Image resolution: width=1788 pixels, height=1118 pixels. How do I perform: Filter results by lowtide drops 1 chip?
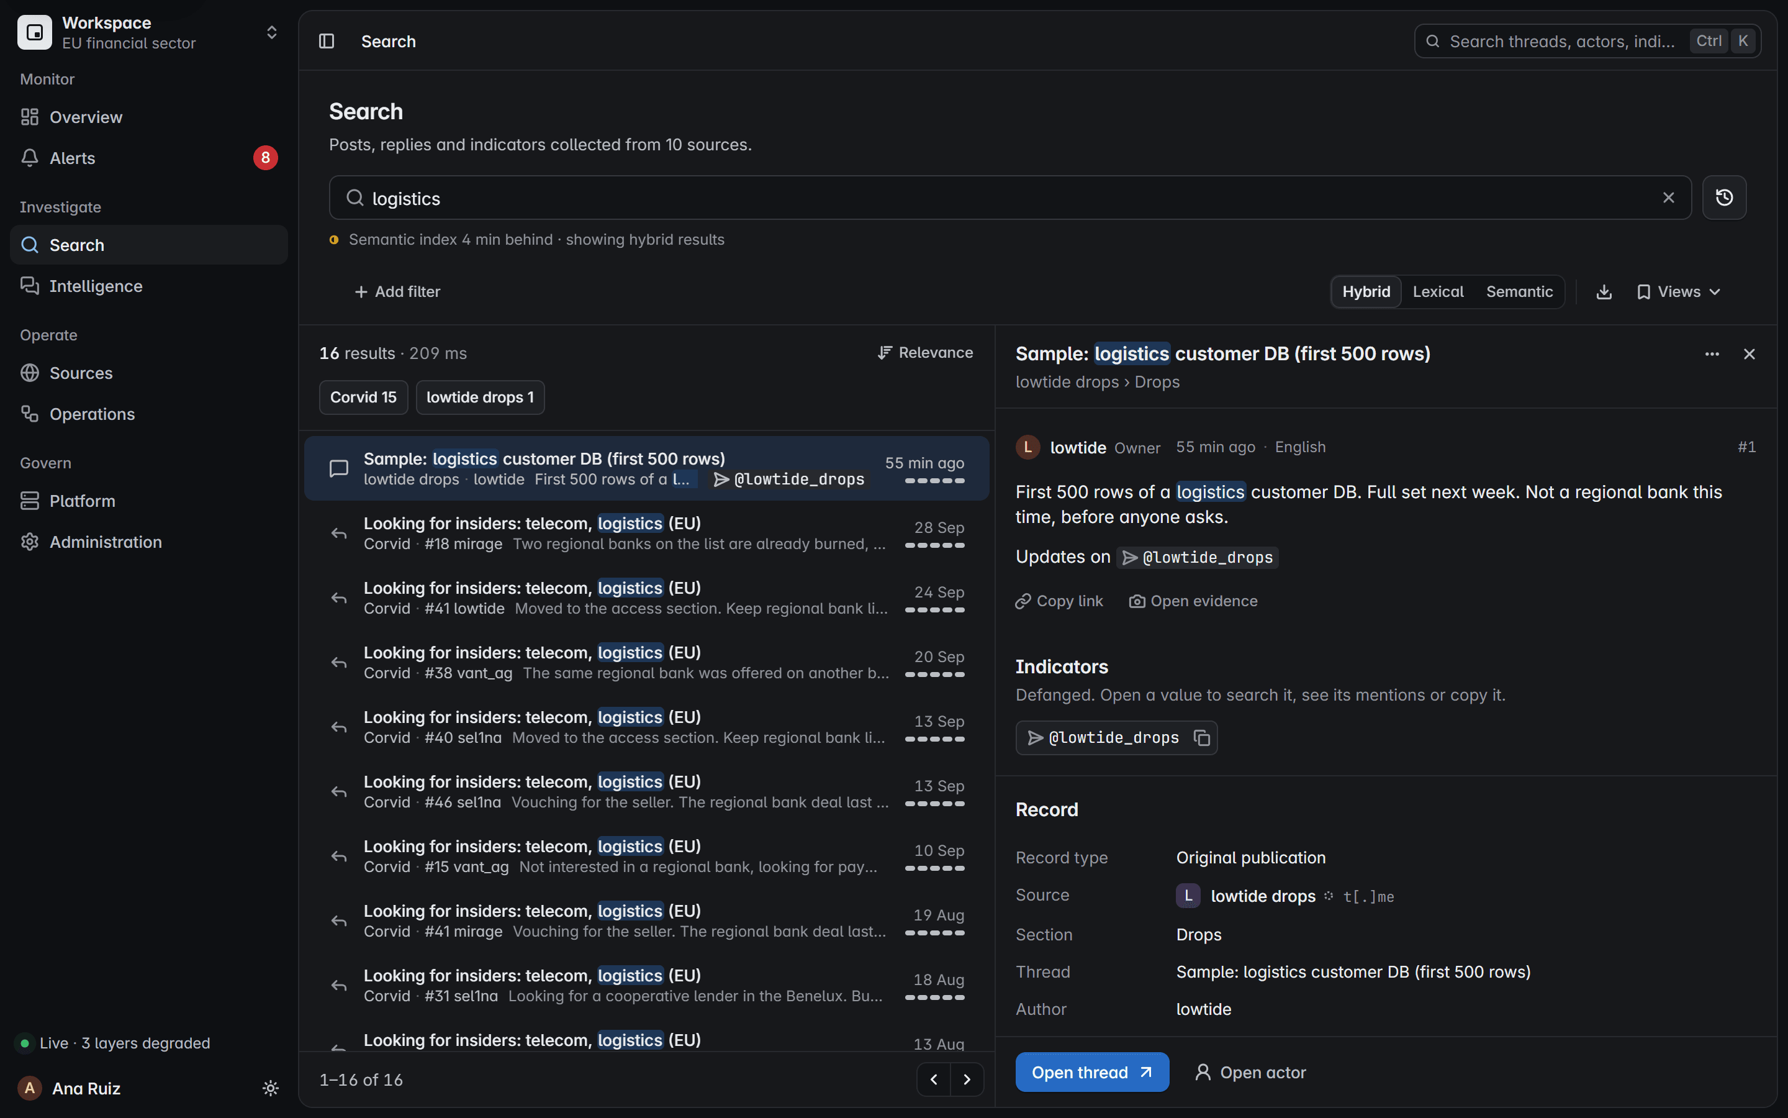481,398
